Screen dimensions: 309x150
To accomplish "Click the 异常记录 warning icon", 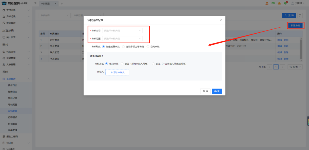I will (4, 17).
